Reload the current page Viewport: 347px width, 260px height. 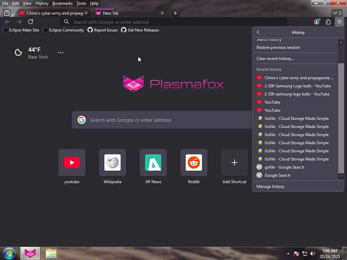(x=30, y=22)
